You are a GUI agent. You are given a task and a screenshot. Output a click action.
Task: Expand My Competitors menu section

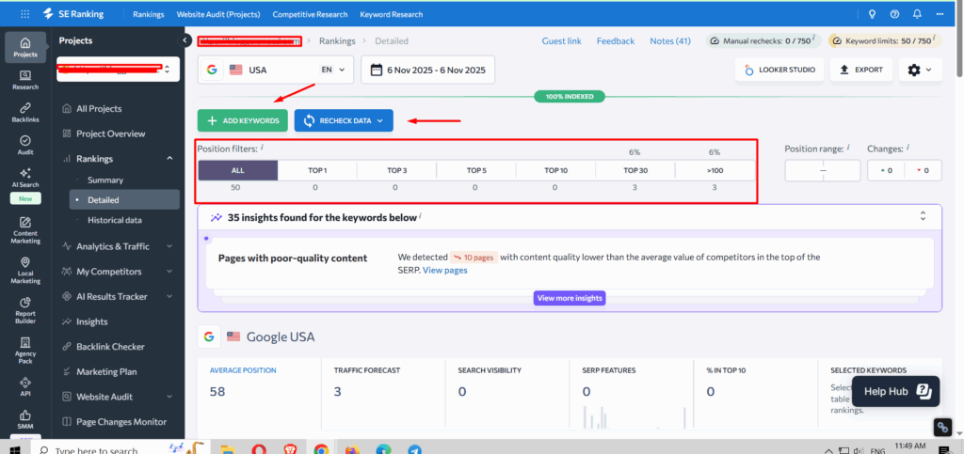118,271
